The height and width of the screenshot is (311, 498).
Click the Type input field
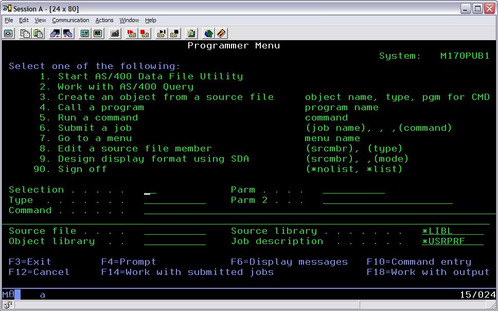(175, 200)
